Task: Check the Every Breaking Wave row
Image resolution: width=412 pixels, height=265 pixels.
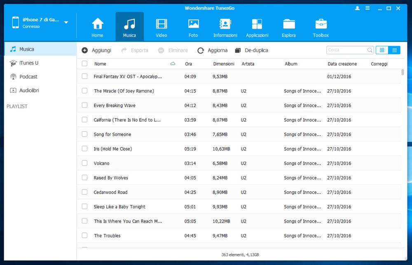Action: (84, 105)
